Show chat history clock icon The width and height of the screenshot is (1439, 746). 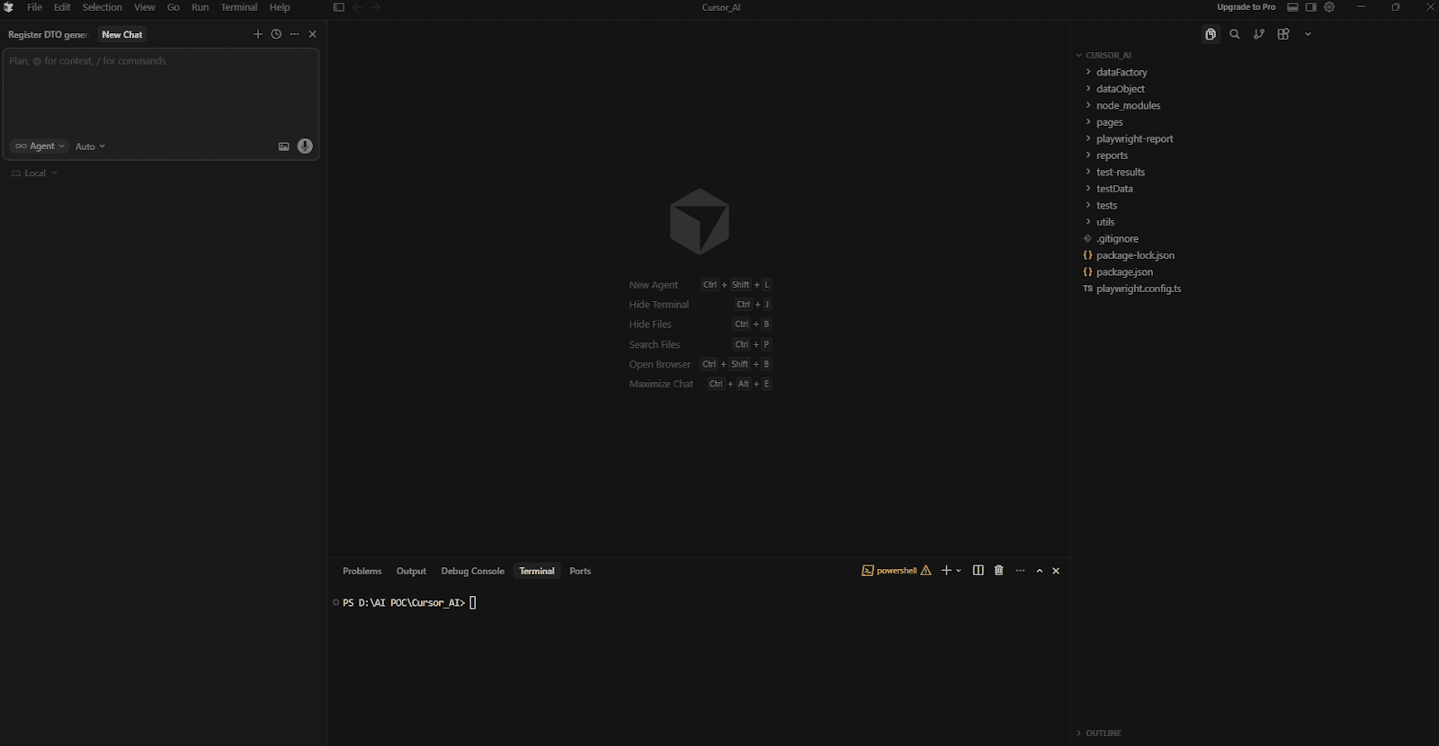pos(276,34)
